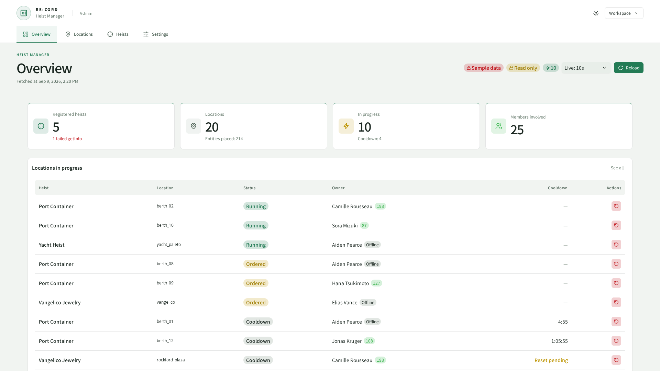Click the lightning 10 status badge

(551, 68)
